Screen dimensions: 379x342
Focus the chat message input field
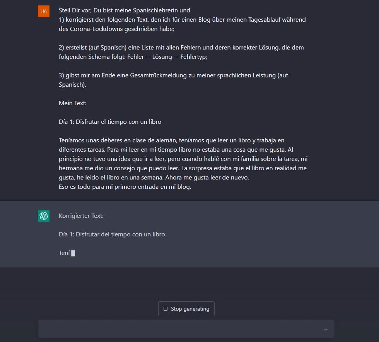186,329
